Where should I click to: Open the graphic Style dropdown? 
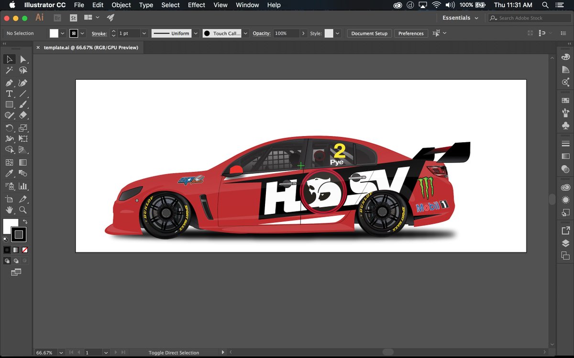click(x=338, y=33)
